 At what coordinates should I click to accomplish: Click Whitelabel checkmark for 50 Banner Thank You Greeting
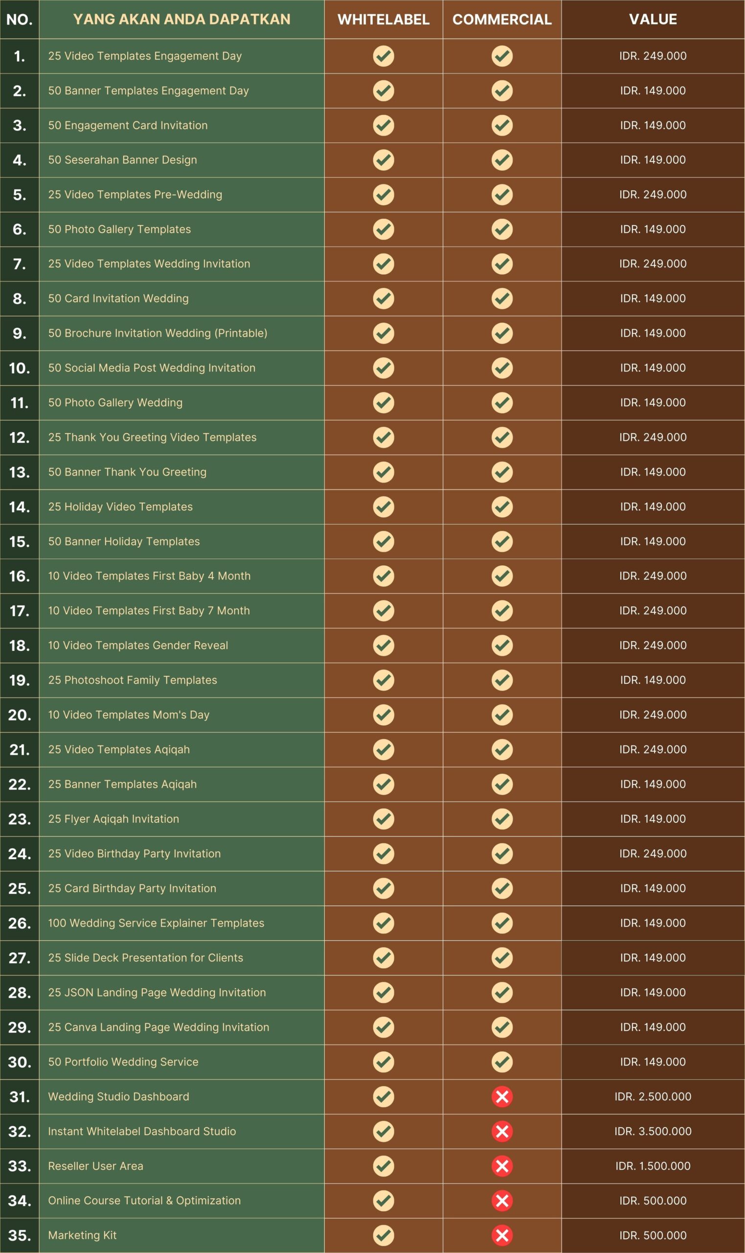pyautogui.click(x=384, y=472)
